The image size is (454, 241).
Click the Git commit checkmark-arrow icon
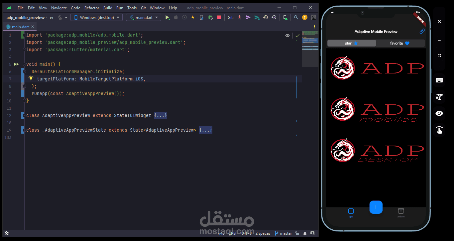click(x=248, y=17)
